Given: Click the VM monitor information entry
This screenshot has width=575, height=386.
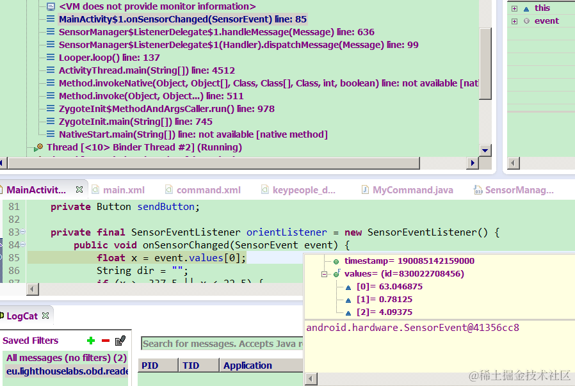Looking at the screenshot, I should (x=158, y=6).
